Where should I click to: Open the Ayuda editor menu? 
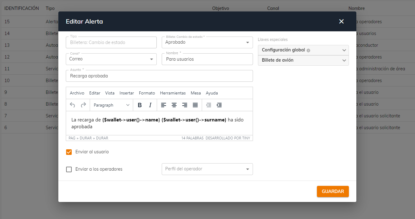pyautogui.click(x=212, y=93)
